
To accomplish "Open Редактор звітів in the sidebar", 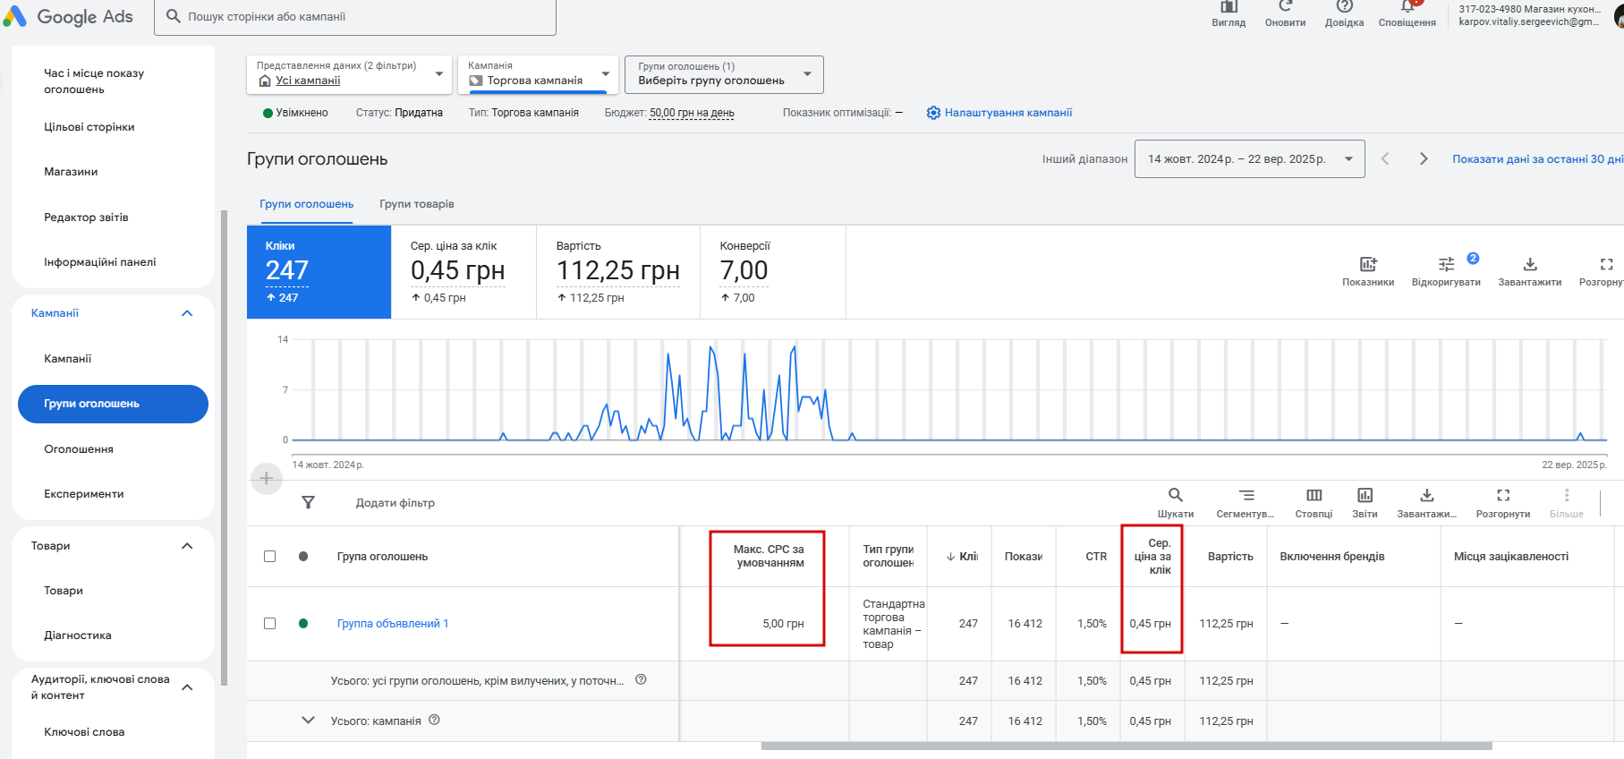I will [x=86, y=217].
